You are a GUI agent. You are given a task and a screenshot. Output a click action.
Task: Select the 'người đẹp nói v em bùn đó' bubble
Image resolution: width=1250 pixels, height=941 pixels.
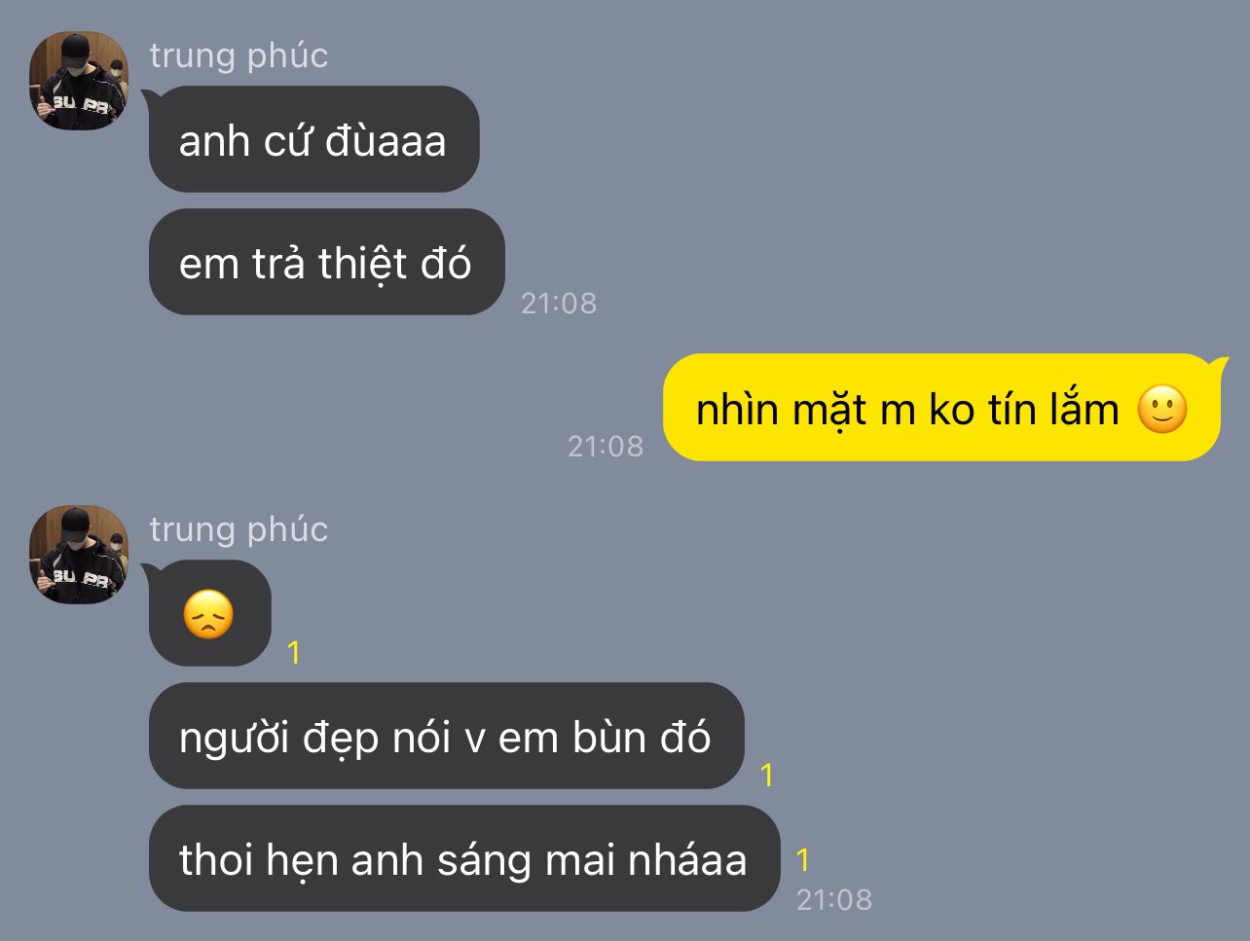click(x=446, y=737)
